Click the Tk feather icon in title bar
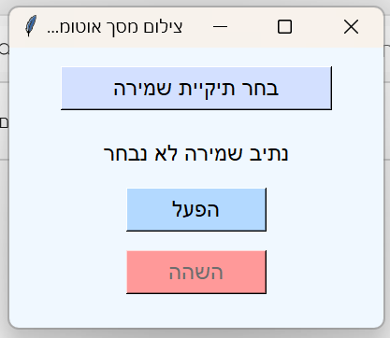This screenshot has height=338, width=390. (31, 26)
